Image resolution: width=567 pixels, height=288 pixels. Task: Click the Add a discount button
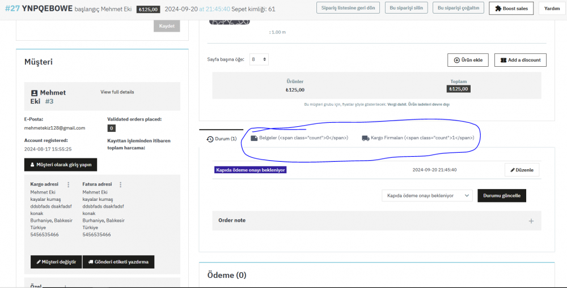(x=521, y=60)
